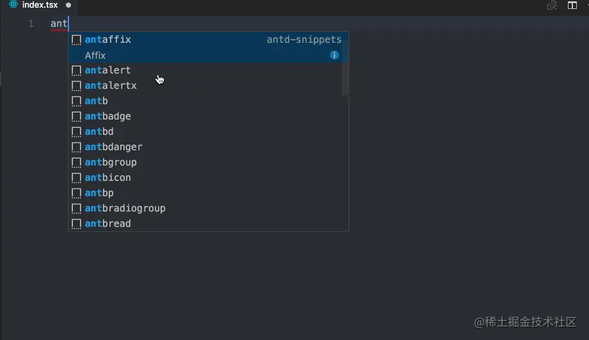The width and height of the screenshot is (589, 340).
Task: Click the snippet icon beside antalert
Action: [77, 70]
